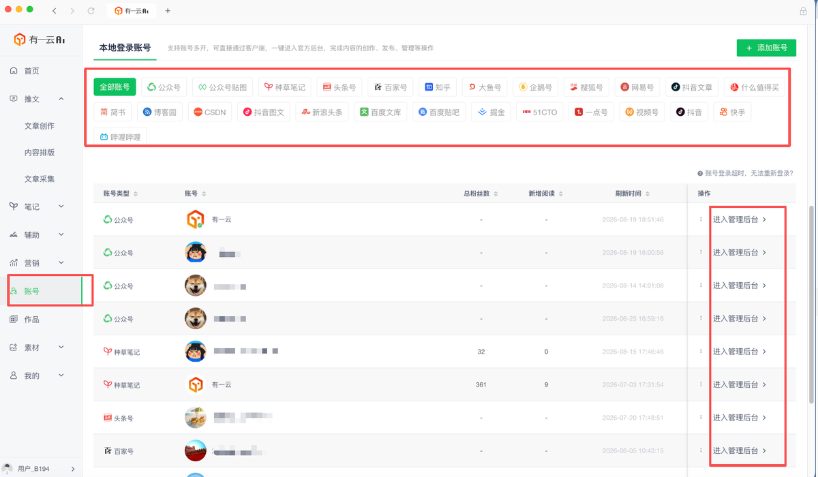818x477 pixels.
Task: Open user menu 用户_B194
Action: coord(41,469)
